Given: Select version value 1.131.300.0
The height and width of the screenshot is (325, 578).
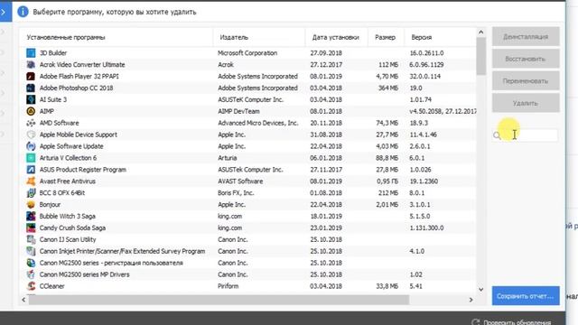Looking at the screenshot, I should [426, 227].
